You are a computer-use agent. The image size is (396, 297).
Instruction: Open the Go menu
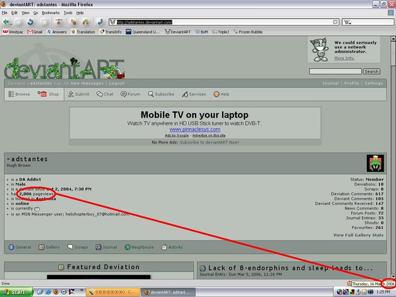coord(36,13)
